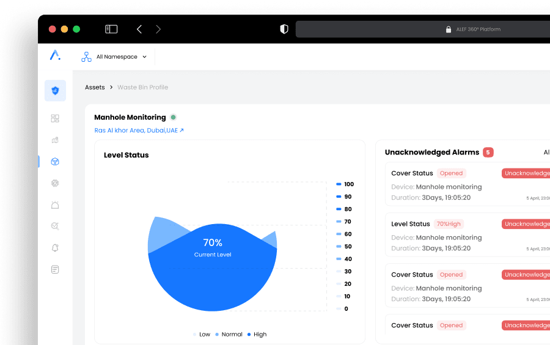Viewport: 550px width, 345px height.
Task: Click the notification bell sidebar icon
Action: point(55,248)
